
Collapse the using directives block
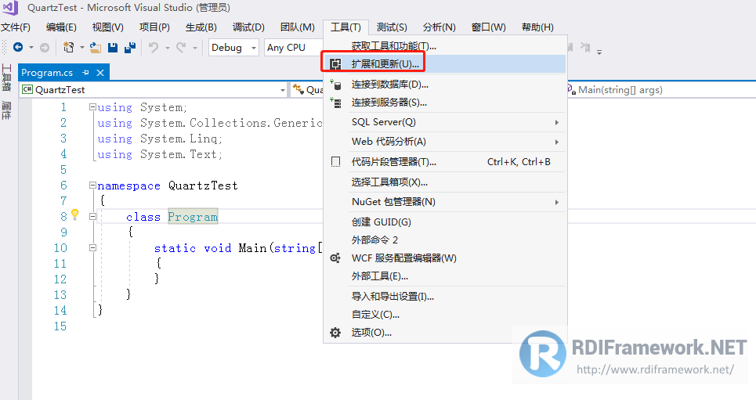92,107
